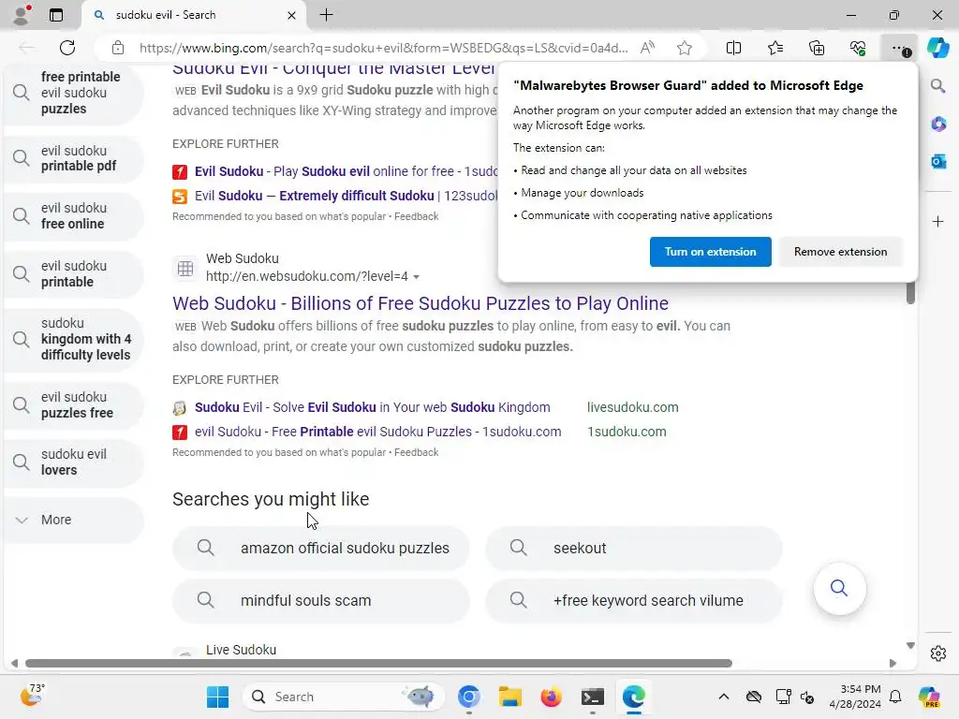Viewport: 959px width, 719px height.
Task: Click horizontal scrollbar right arrow
Action: 893,664
